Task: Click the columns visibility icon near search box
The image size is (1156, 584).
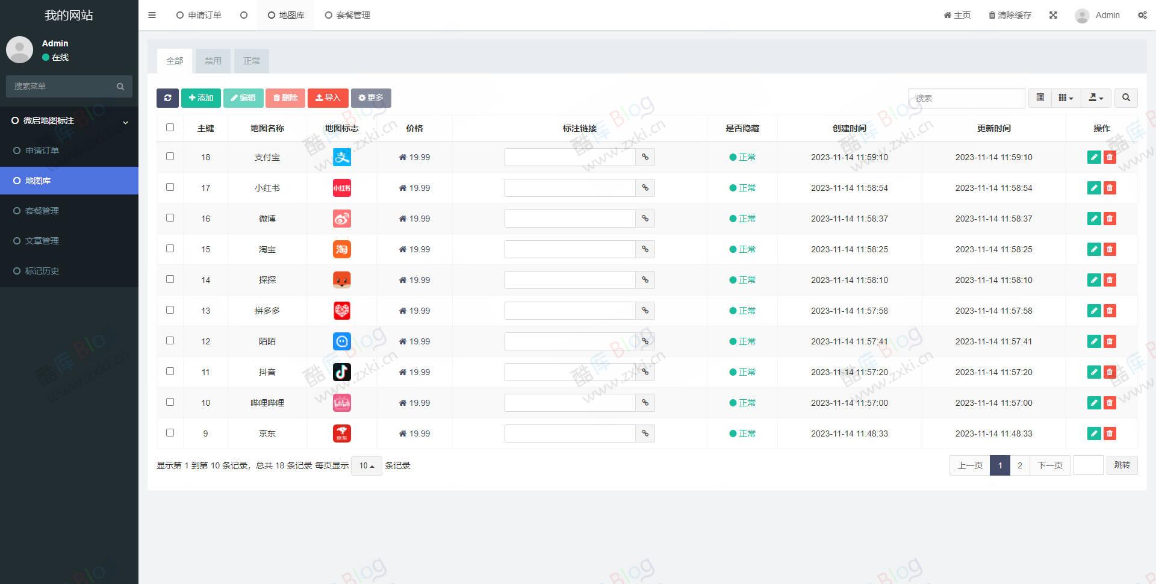Action: (x=1066, y=98)
